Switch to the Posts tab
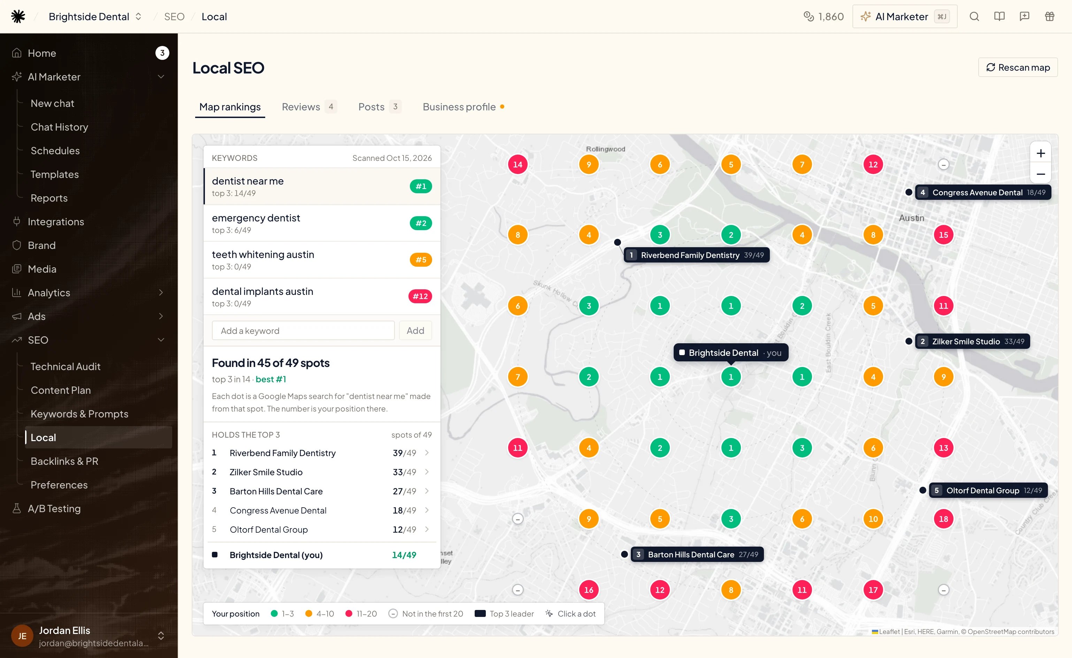Viewport: 1072px width, 658px height. click(380, 107)
